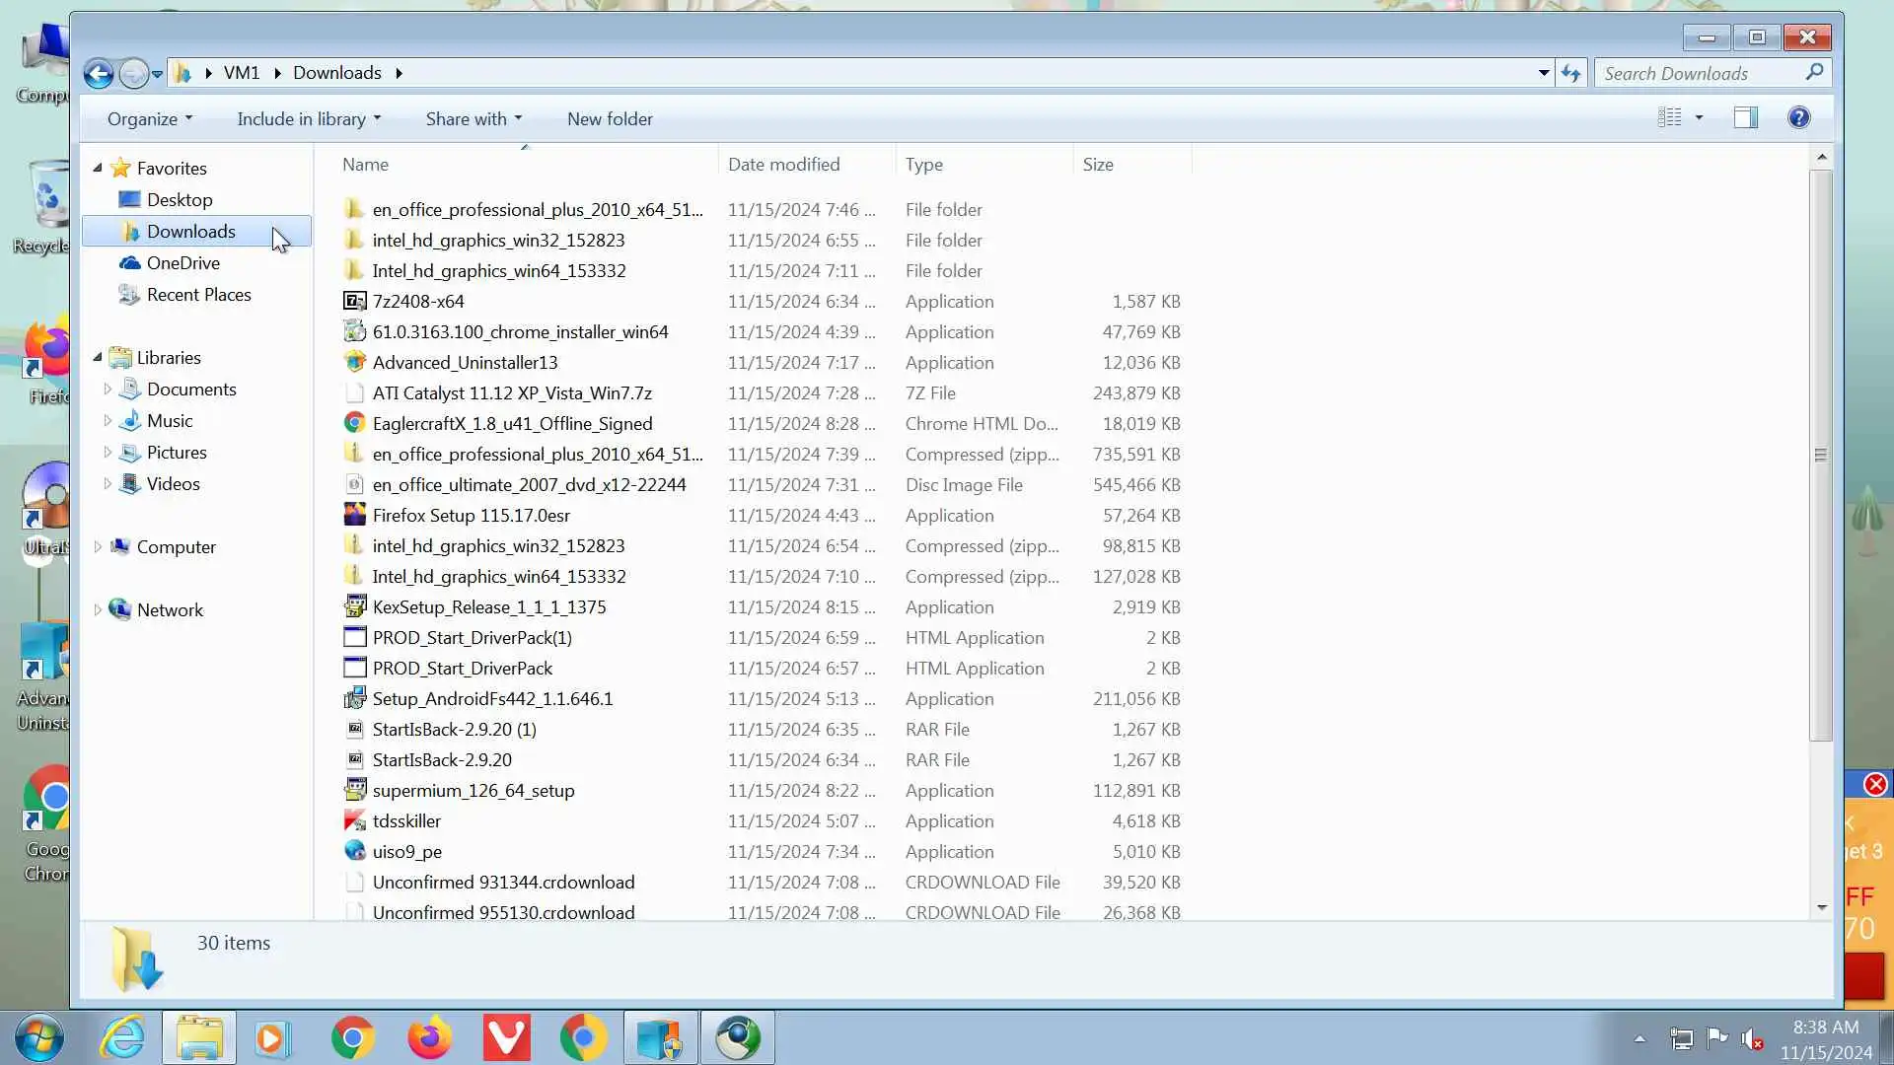Screen dimensions: 1894x1065
Task: Expand the Computer tree node
Action: click(x=97, y=546)
